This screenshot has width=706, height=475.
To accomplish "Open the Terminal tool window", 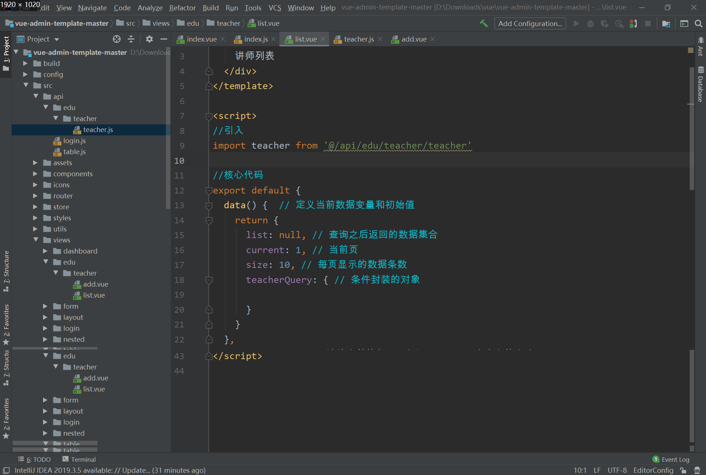I will 79,460.
